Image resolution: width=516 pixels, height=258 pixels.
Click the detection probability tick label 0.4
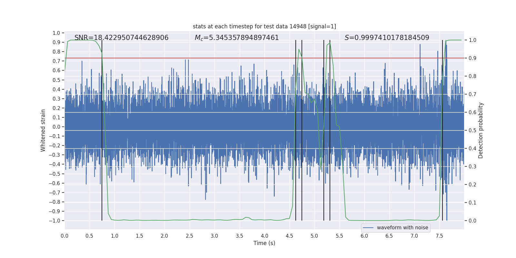472,149
